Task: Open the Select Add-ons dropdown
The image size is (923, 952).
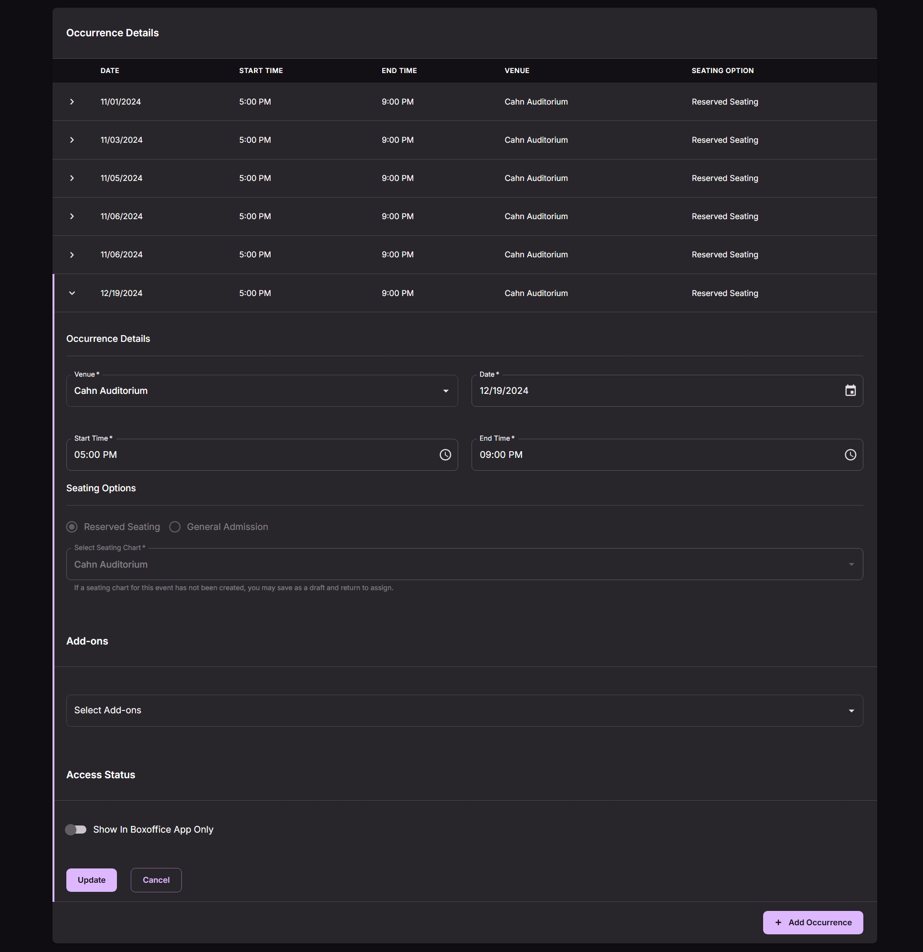Action: [464, 710]
